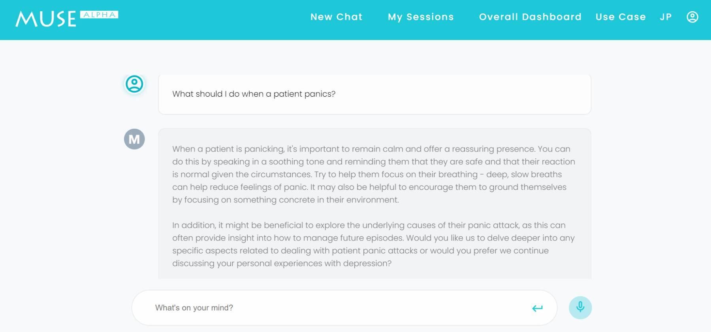Screen dimensions: 711x332
Task: Click the microphone voice input icon
Action: click(x=580, y=308)
